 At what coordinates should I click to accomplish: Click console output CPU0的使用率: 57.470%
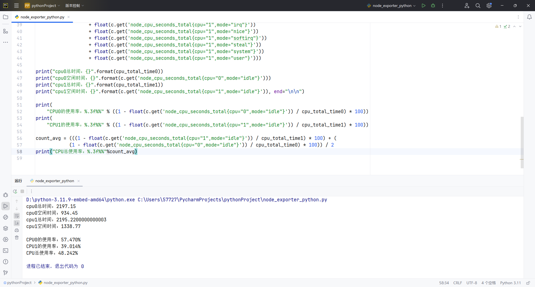53,240
